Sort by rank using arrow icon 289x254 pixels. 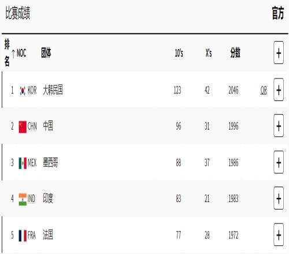click(13, 54)
